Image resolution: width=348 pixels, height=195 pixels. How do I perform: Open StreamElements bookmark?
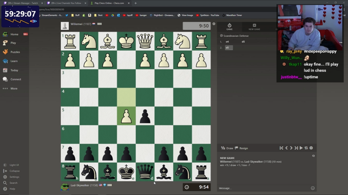[50, 15]
